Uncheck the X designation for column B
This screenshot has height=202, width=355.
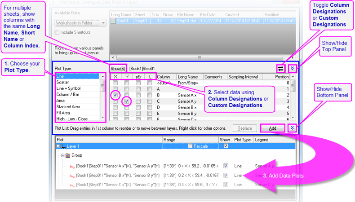click(x=115, y=95)
